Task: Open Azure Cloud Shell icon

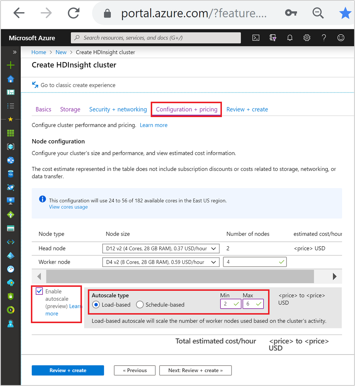Action: tap(256, 38)
